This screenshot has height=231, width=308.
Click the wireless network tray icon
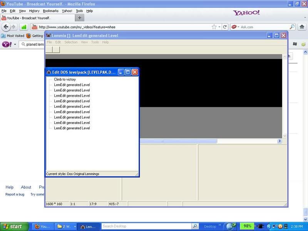point(275,226)
